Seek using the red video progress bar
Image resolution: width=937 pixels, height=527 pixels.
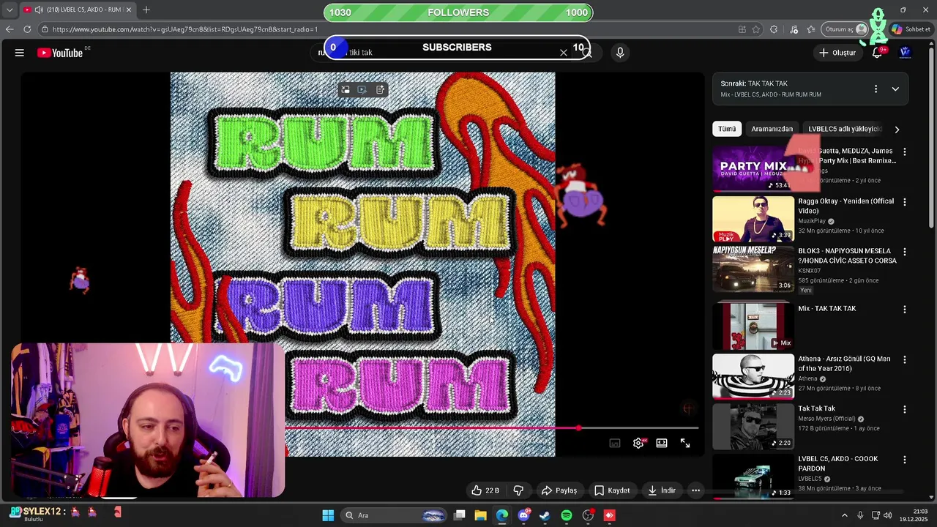[491, 428]
